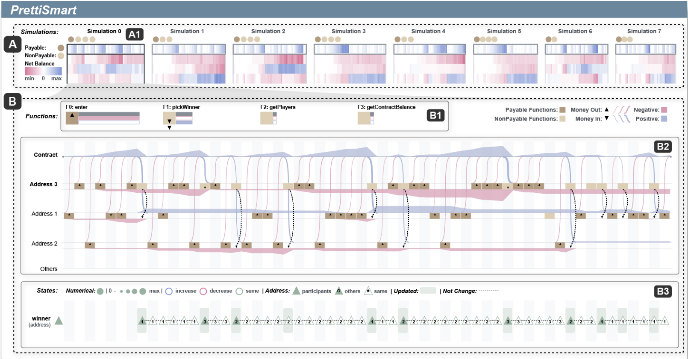Click the PrettiSmart title

click(44, 10)
